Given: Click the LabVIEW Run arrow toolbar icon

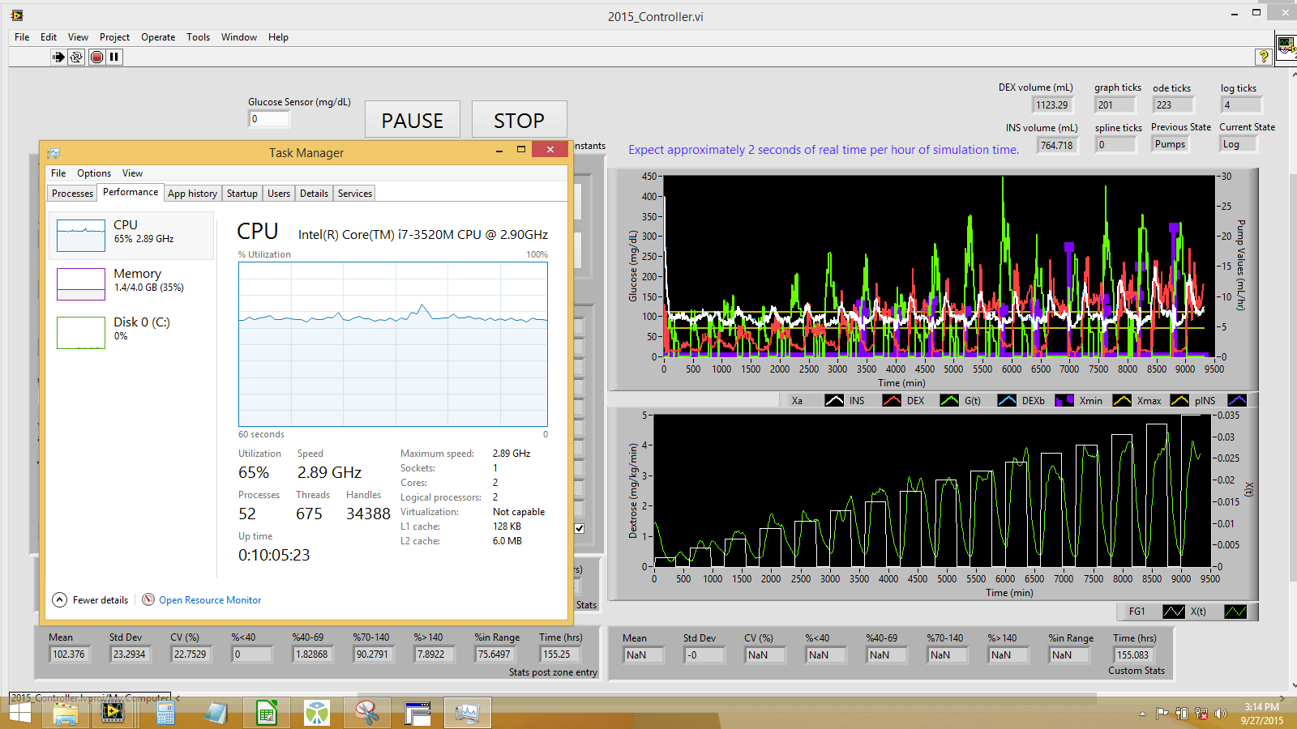Looking at the screenshot, I should pyautogui.click(x=58, y=57).
